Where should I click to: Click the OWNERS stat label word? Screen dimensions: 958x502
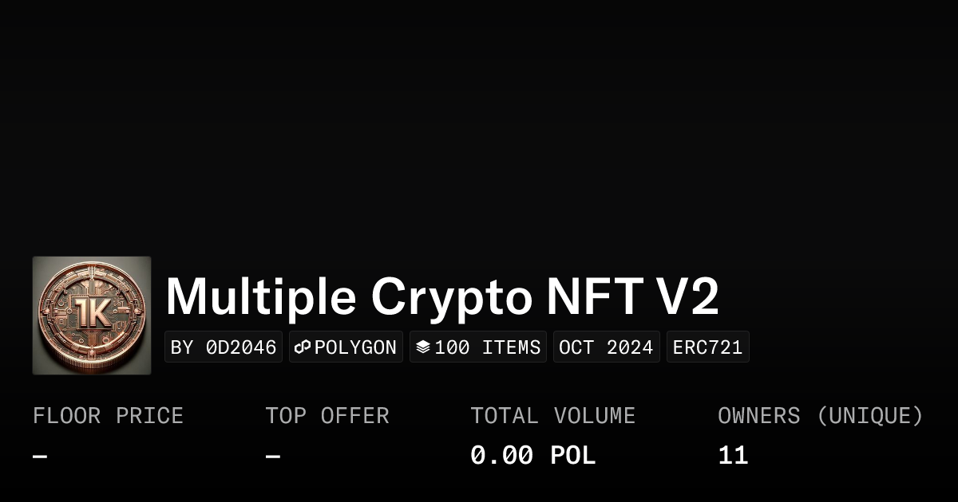tap(758, 416)
